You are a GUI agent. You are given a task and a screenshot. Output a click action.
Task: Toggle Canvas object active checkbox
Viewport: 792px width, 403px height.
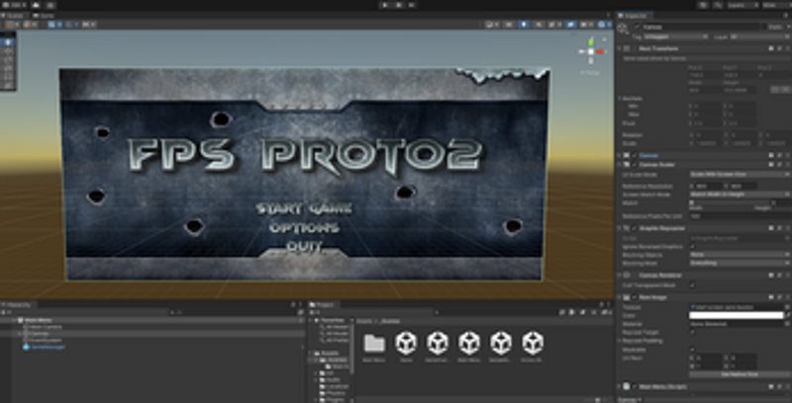pos(637,27)
